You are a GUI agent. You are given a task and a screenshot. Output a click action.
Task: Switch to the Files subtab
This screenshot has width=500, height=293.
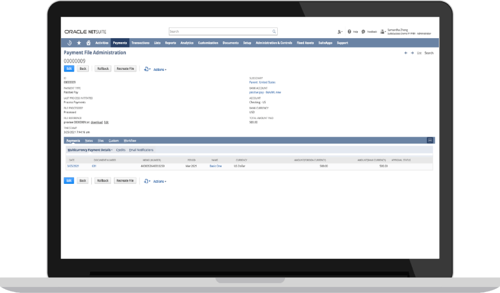tap(101, 141)
